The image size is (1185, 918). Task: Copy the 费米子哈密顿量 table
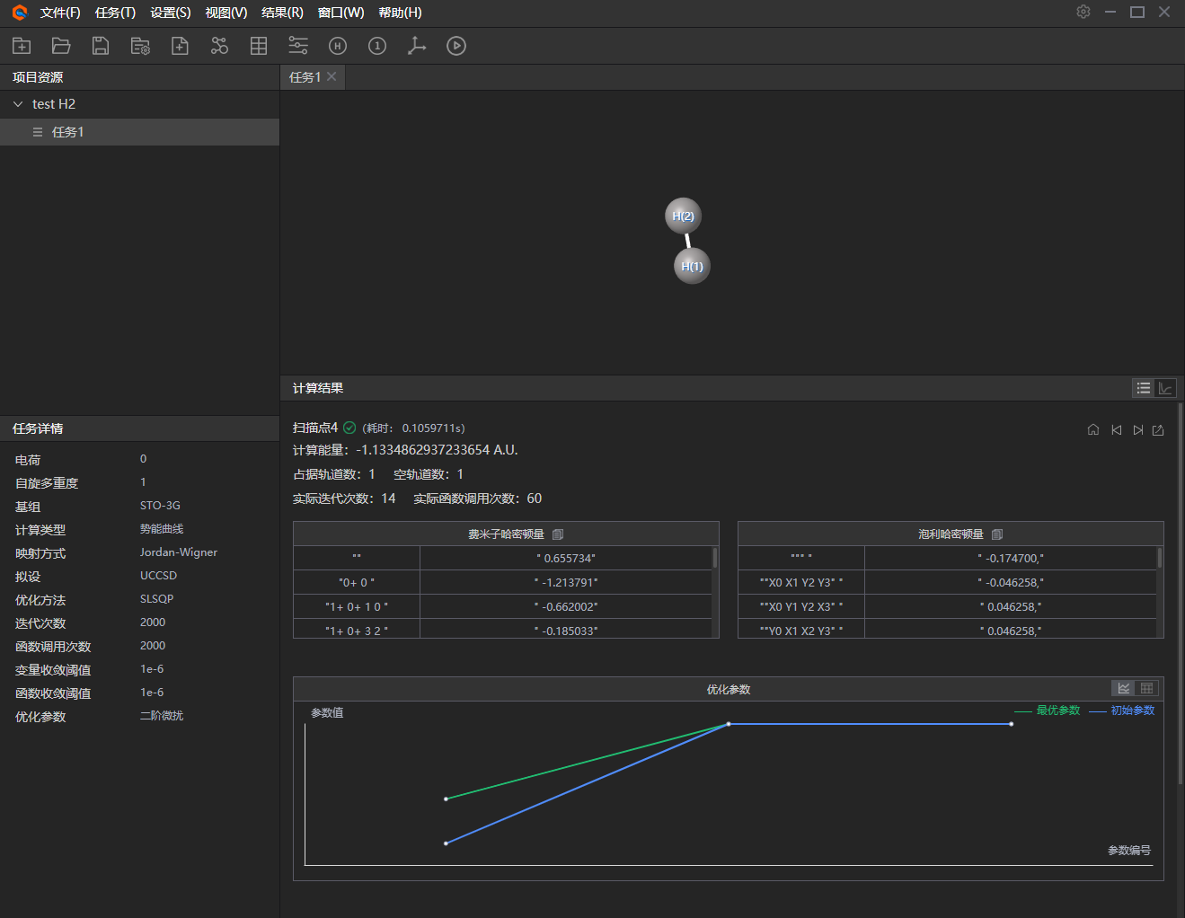point(558,534)
